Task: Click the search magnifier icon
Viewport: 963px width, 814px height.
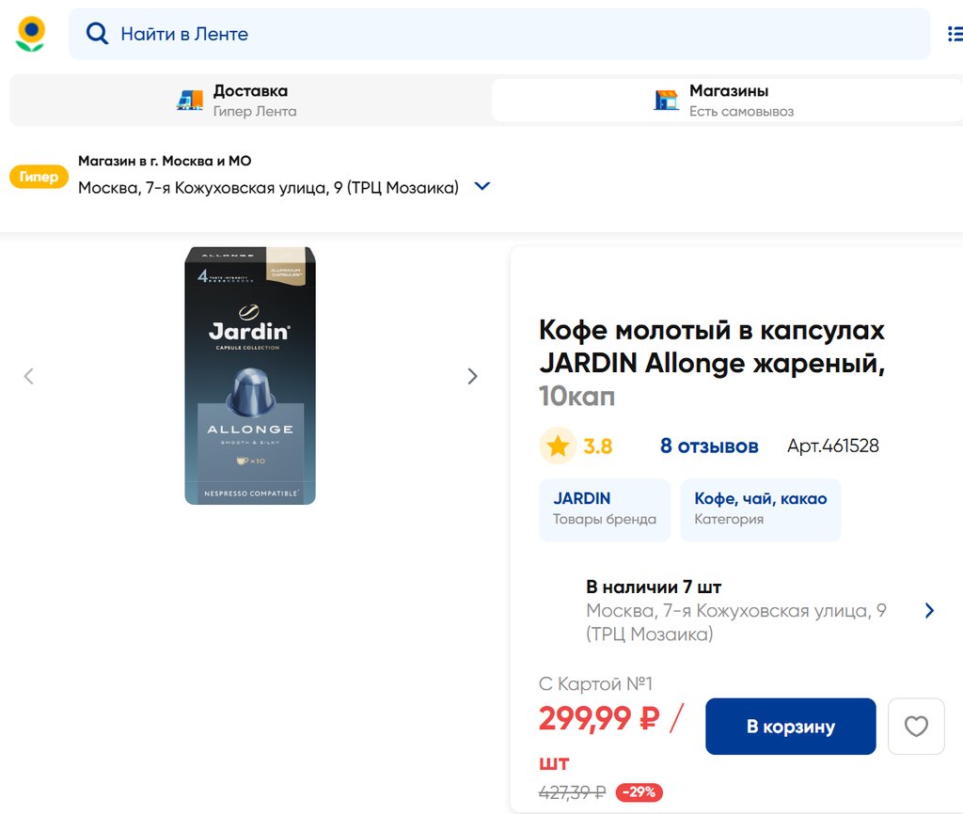Action: pos(97,34)
